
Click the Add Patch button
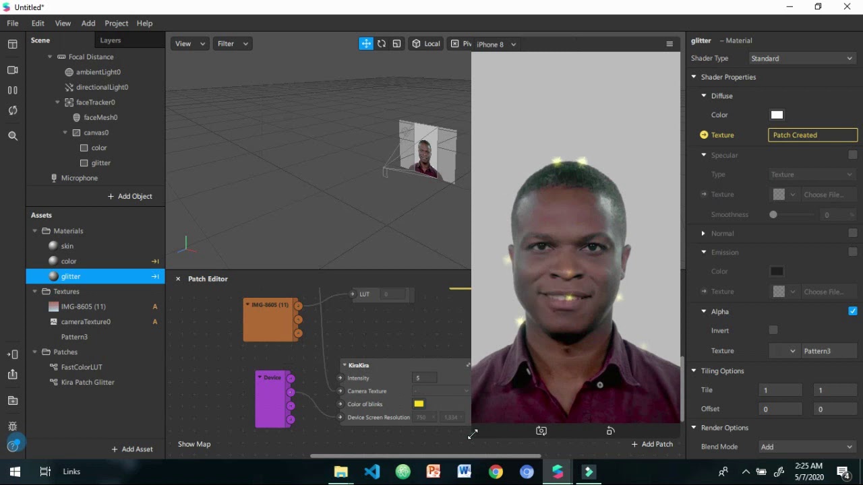(x=652, y=444)
